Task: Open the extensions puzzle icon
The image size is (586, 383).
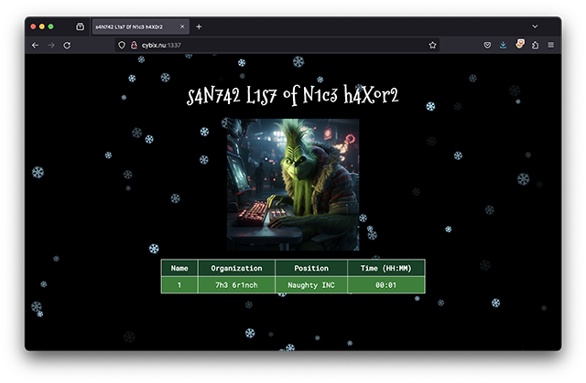Action: (535, 45)
